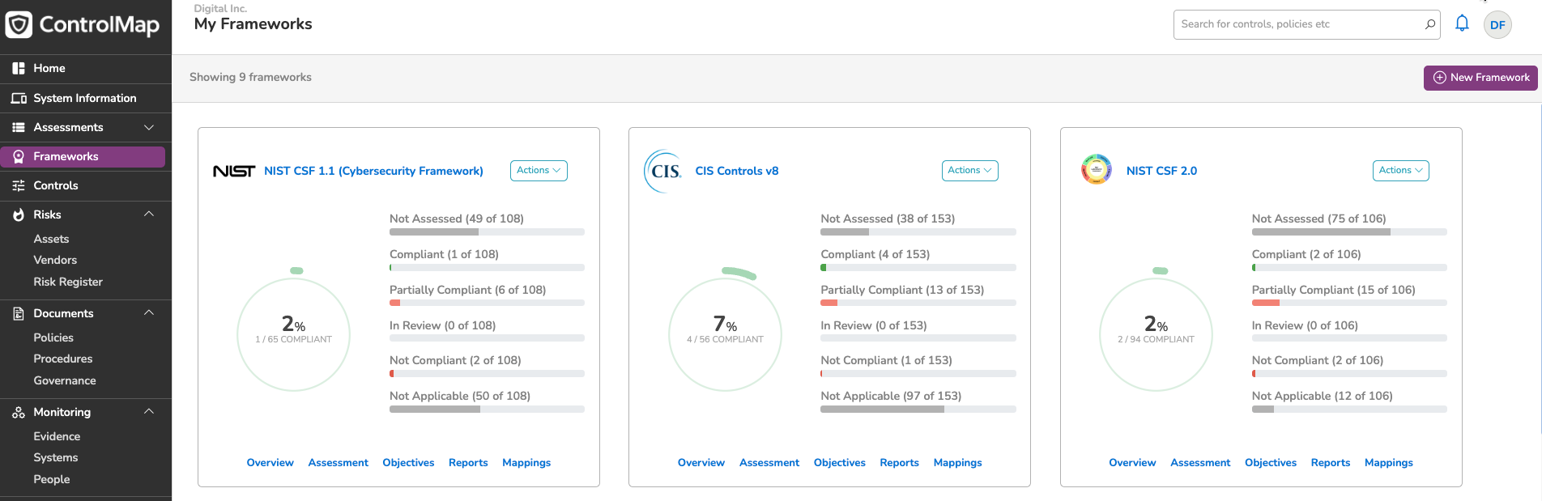Click the 'Partially Compliant (15 of 106)' progress bar

(1349, 303)
